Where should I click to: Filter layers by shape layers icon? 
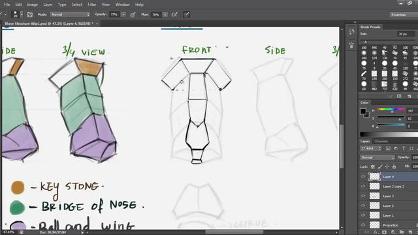click(x=411, y=148)
